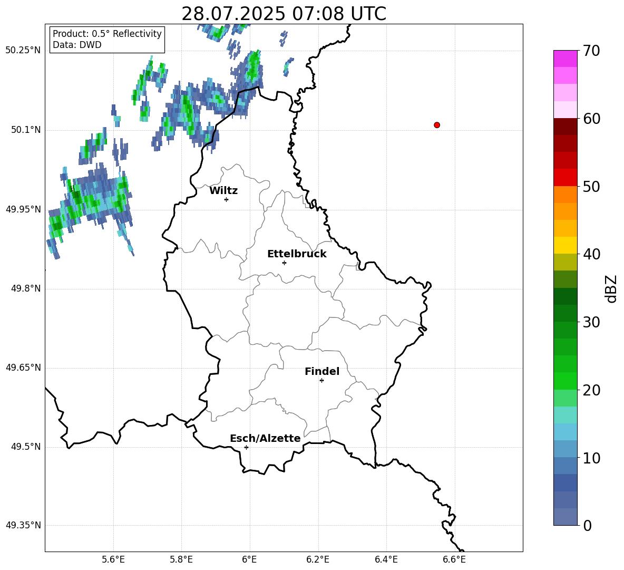Image resolution: width=624 pixels, height=570 pixels.
Task: Click the 20 value on the colorbar
Action: coord(591,390)
